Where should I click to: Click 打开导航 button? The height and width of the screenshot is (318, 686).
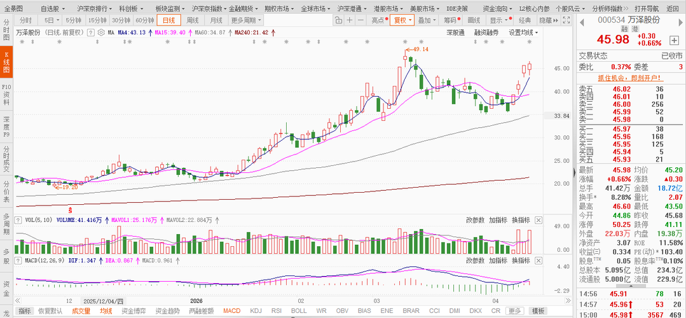point(647,8)
